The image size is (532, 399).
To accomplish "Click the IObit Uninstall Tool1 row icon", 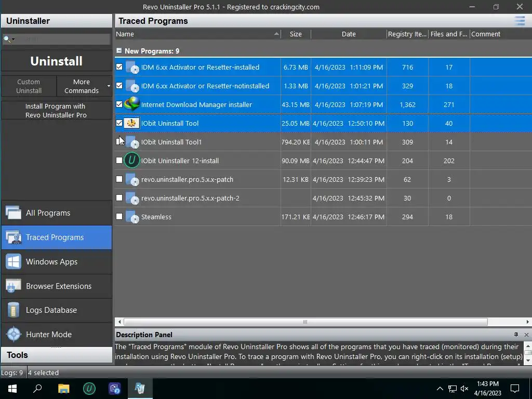I will 132,142.
